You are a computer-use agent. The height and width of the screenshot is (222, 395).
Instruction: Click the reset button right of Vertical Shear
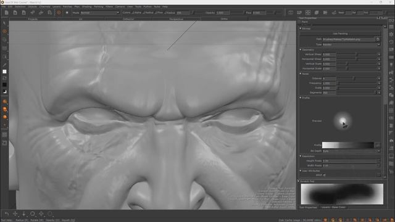coord(379,54)
